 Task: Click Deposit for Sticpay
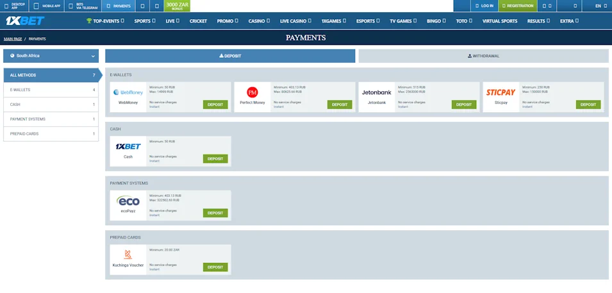coord(588,105)
